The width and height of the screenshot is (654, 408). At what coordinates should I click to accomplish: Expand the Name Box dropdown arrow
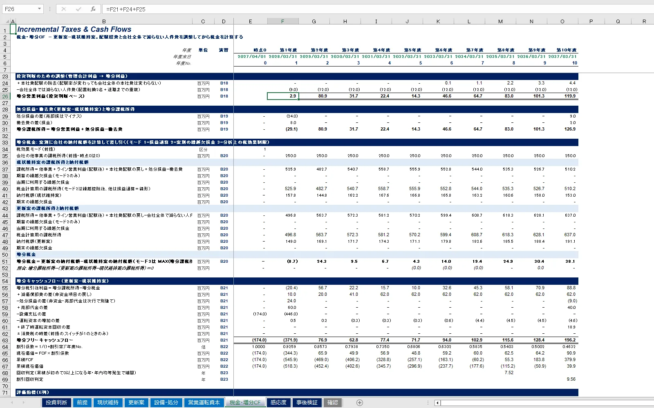pos(39,9)
